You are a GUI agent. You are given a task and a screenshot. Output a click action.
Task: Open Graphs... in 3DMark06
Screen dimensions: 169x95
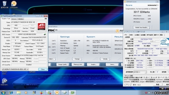tap(93, 64)
